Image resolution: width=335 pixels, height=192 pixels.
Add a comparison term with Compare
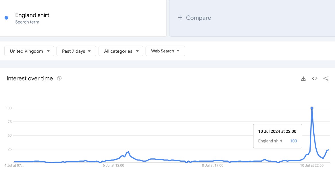198,18
